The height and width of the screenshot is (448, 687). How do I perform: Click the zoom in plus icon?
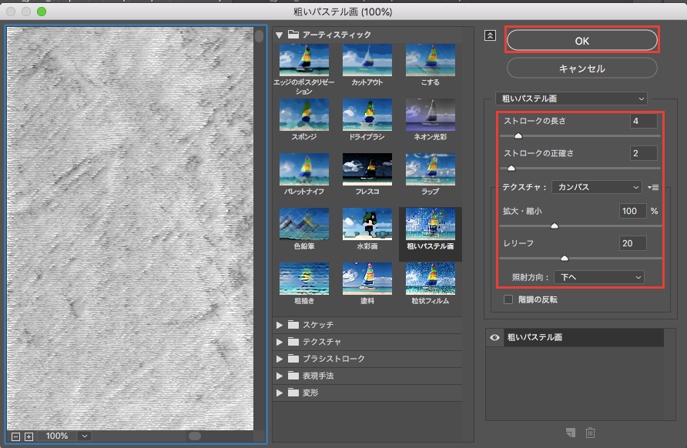[x=28, y=436]
